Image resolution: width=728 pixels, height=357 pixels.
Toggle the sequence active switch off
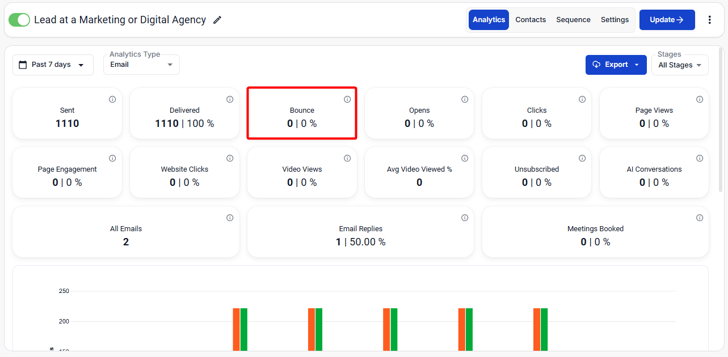click(19, 20)
